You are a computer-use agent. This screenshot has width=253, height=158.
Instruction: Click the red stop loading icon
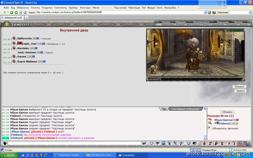pos(21,12)
